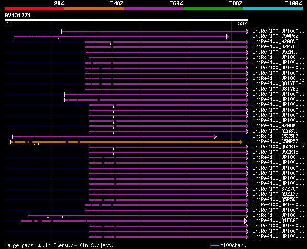The height and width of the screenshot is (249, 307).
Task: Click the yellow gap marker on A2A8V8 row
Action: tap(111, 44)
